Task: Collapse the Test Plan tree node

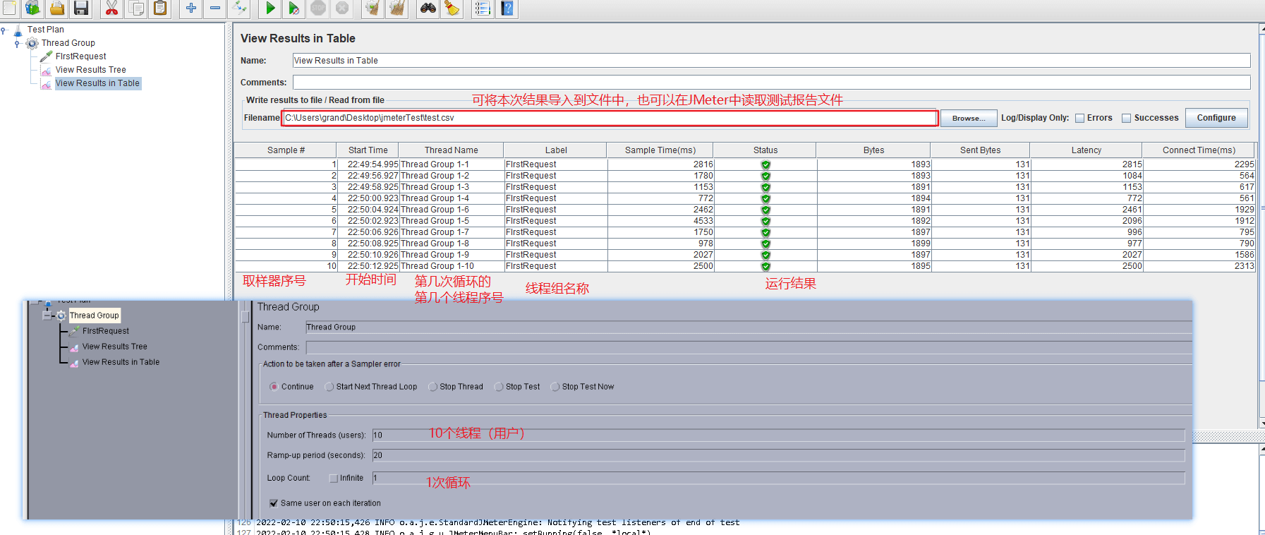Action: (x=4, y=30)
